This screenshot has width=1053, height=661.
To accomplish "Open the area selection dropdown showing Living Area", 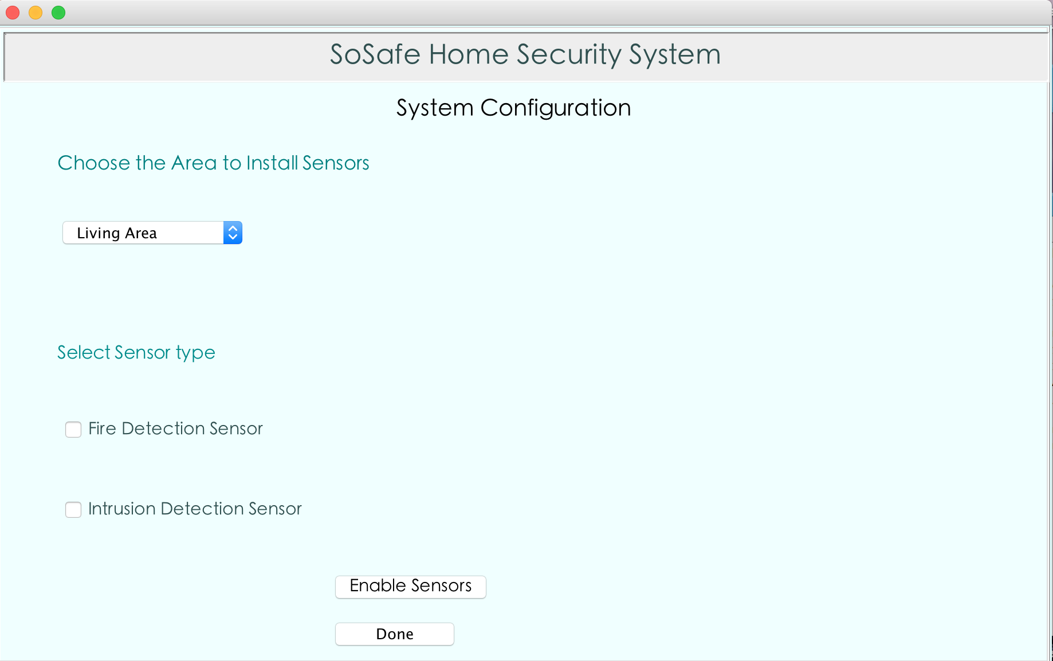I will (143, 233).
